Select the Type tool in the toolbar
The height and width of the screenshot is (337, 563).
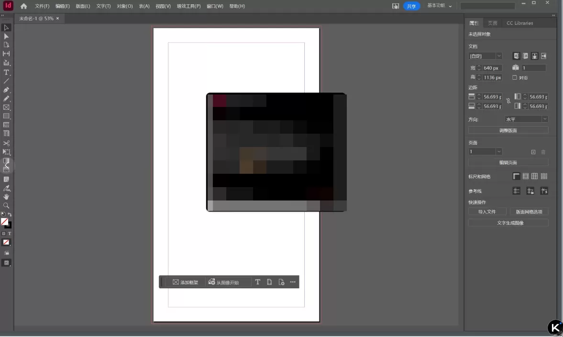point(6,73)
